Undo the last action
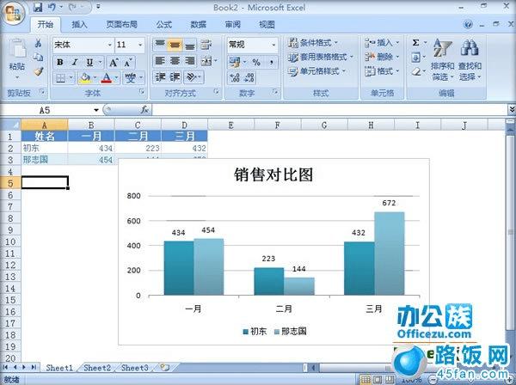This screenshot has width=516, height=385. pos(52,7)
